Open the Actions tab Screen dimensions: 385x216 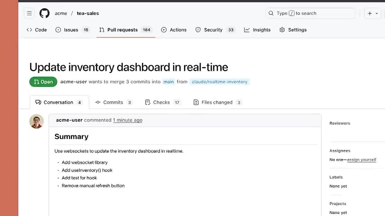point(174,30)
